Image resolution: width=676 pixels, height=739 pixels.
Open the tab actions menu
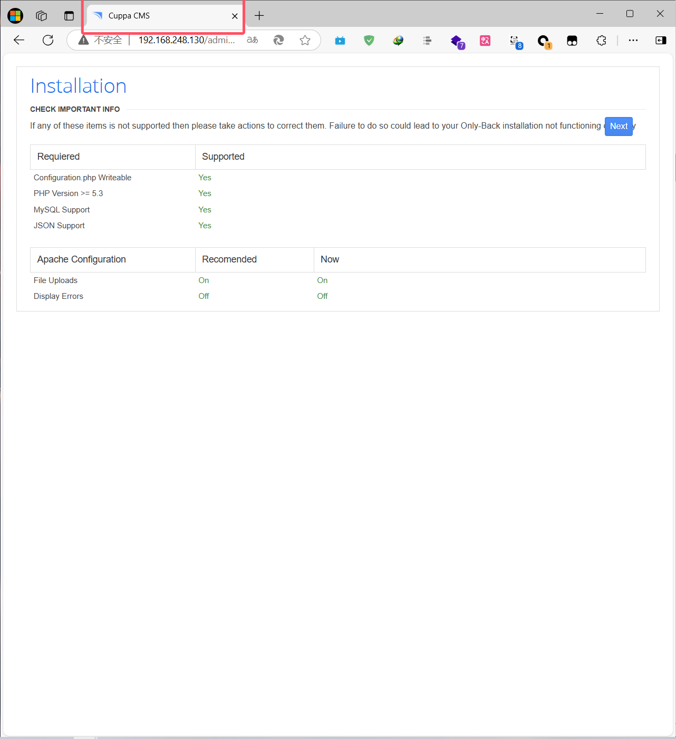(69, 16)
